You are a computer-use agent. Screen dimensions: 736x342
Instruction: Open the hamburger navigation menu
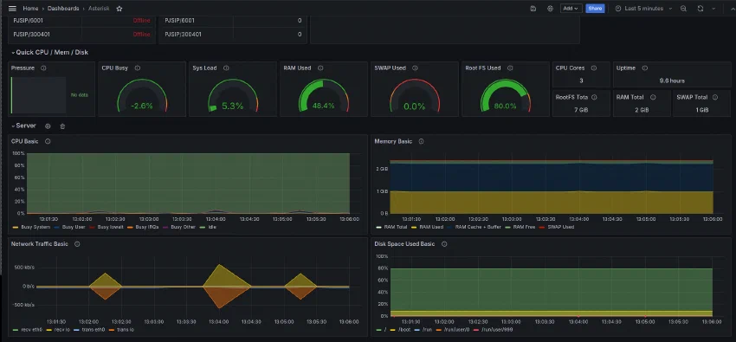[x=13, y=9]
